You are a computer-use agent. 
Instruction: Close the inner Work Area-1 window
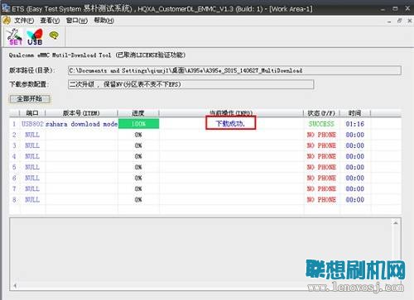[410, 21]
